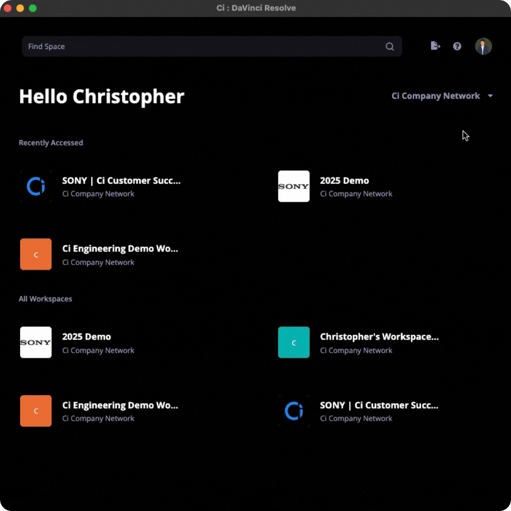The image size is (511, 511).
Task: Click the magnifying glass search icon
Action: pos(389,47)
